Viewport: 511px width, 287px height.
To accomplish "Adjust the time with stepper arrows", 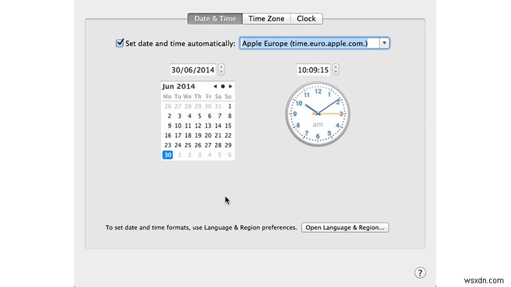I will (x=335, y=70).
